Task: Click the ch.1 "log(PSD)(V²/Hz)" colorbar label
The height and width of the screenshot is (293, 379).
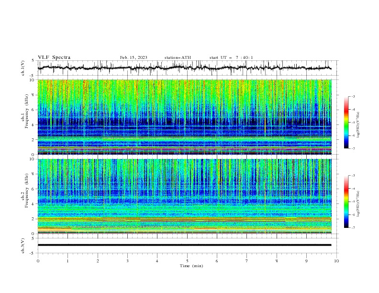Action: point(358,125)
